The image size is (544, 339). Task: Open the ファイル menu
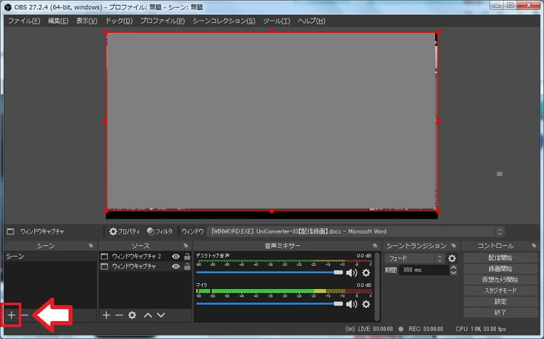24,21
